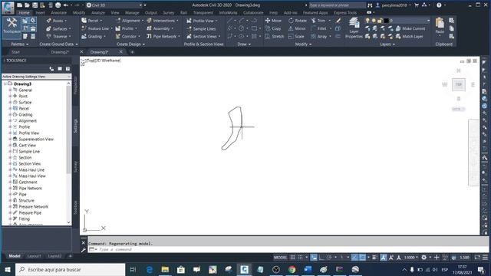Open Layer Properties manager
The height and width of the screenshot is (276, 491).
[x=354, y=28]
